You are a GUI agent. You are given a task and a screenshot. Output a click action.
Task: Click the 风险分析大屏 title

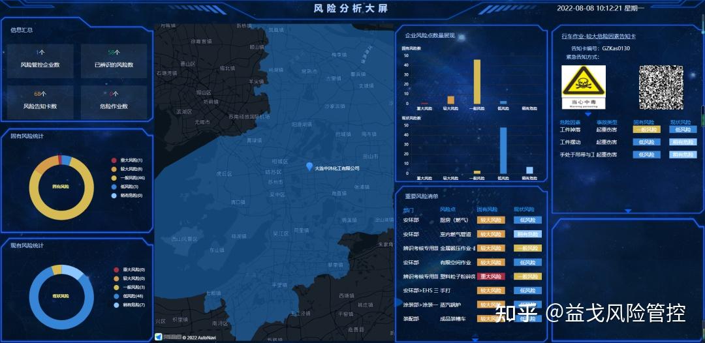[351, 8]
